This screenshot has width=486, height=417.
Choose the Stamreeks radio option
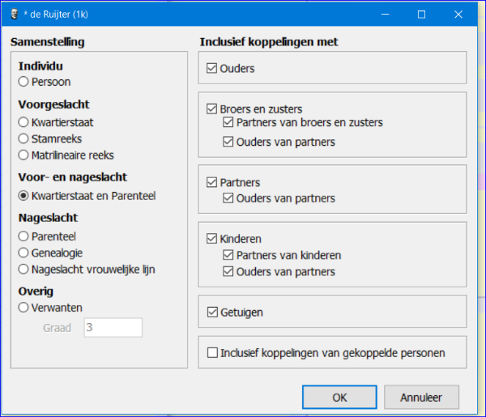pyautogui.click(x=23, y=138)
